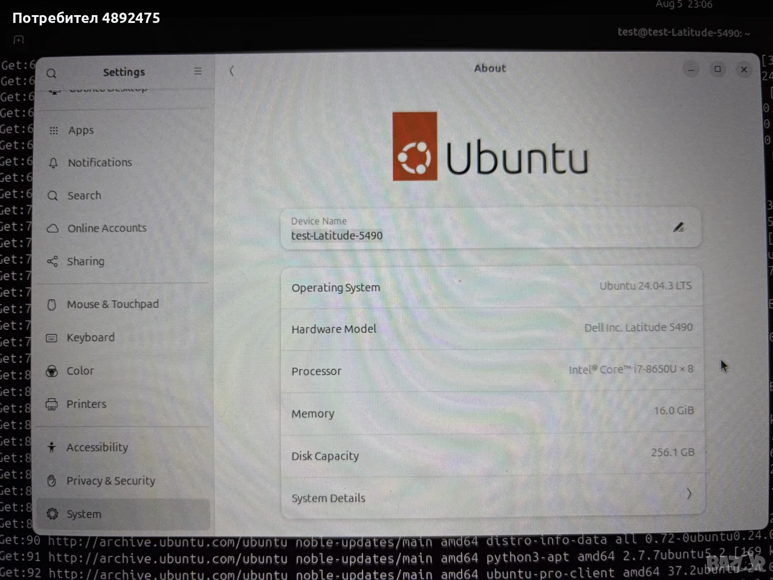This screenshot has height=580, width=773.
Task: Click the Disk Capacity row label
Action: pyautogui.click(x=325, y=456)
